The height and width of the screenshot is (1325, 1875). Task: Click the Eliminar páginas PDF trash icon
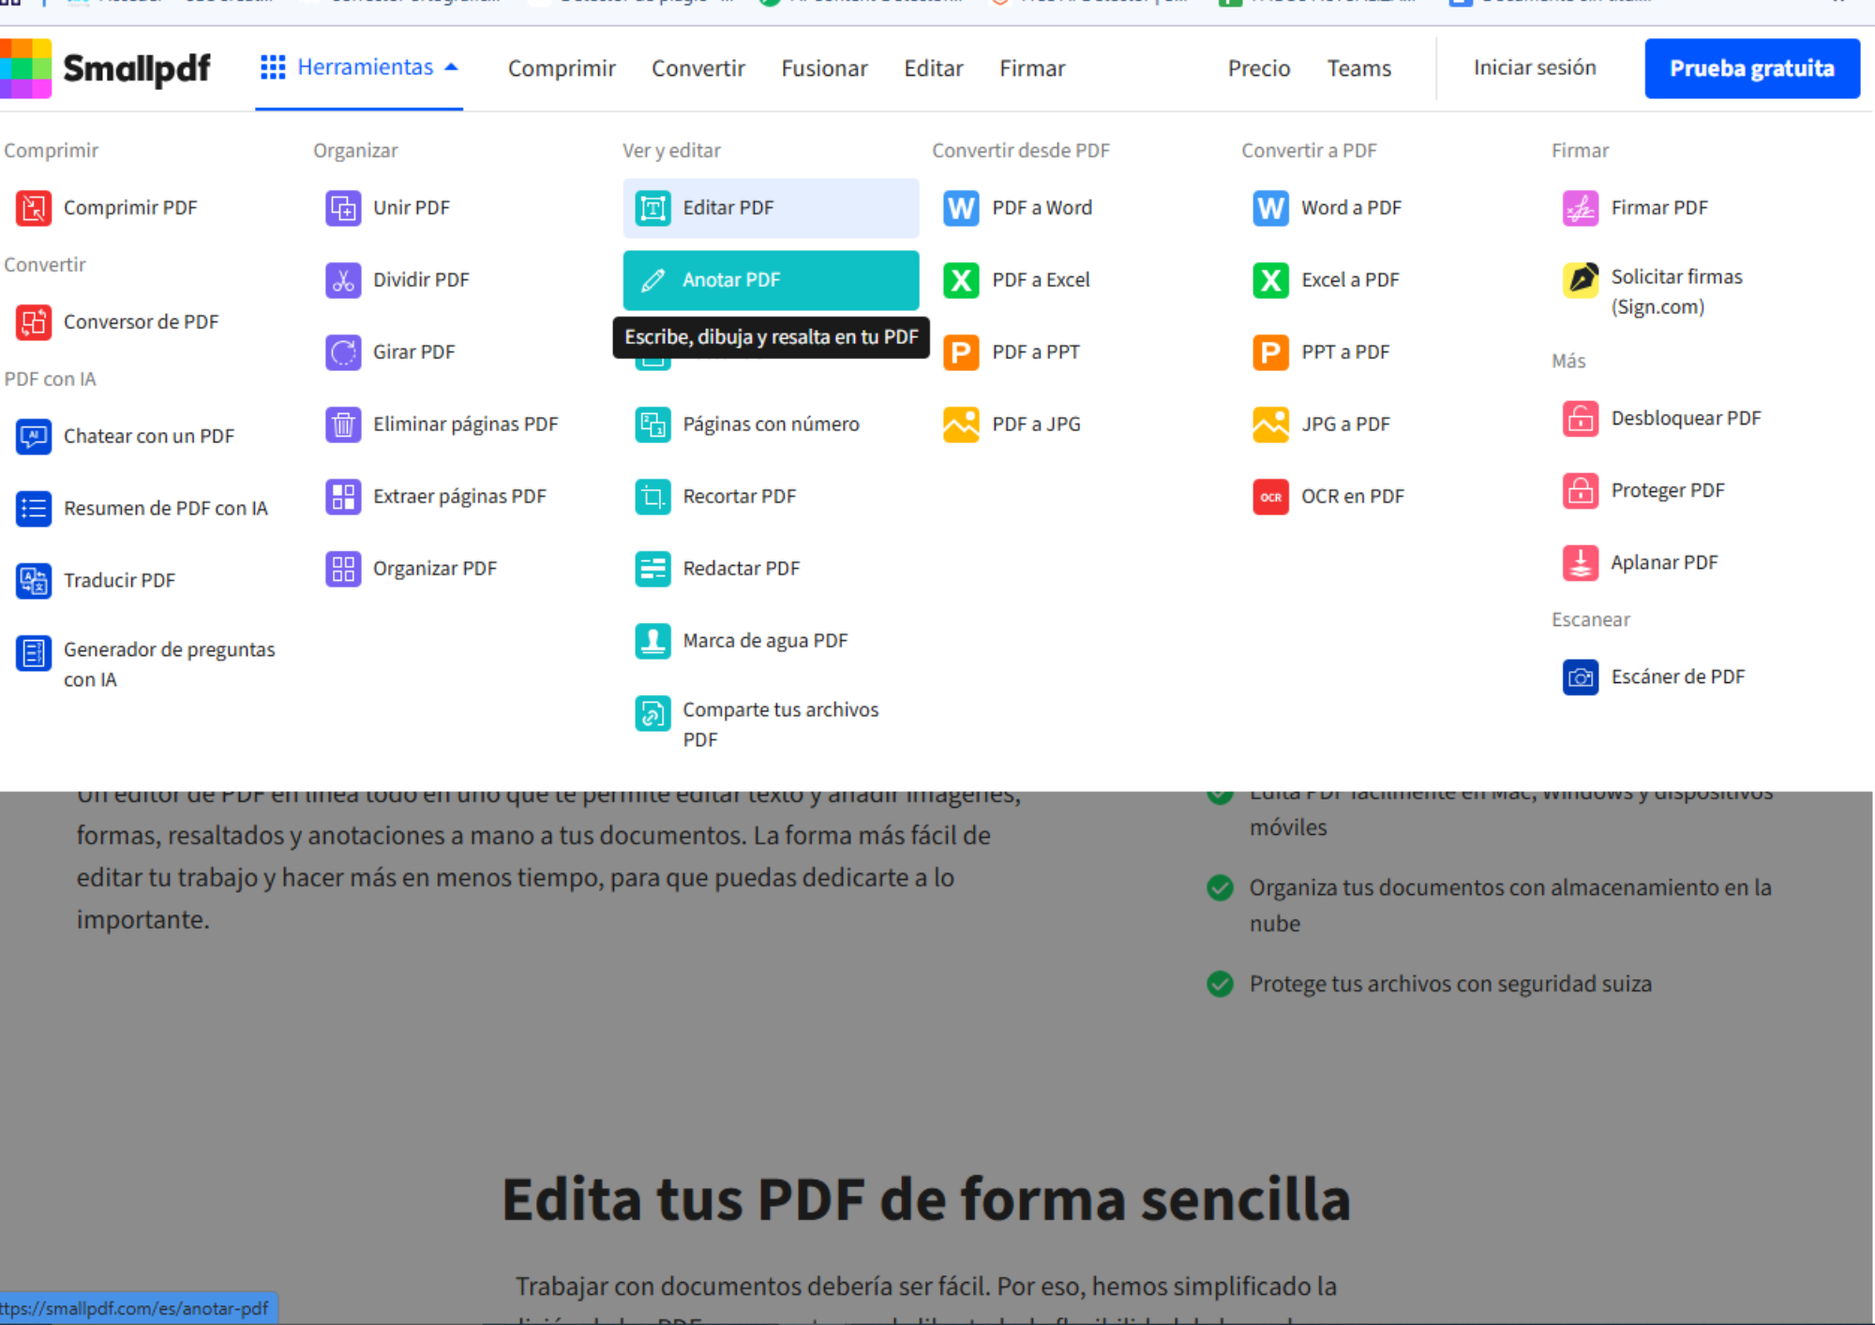pyautogui.click(x=343, y=424)
